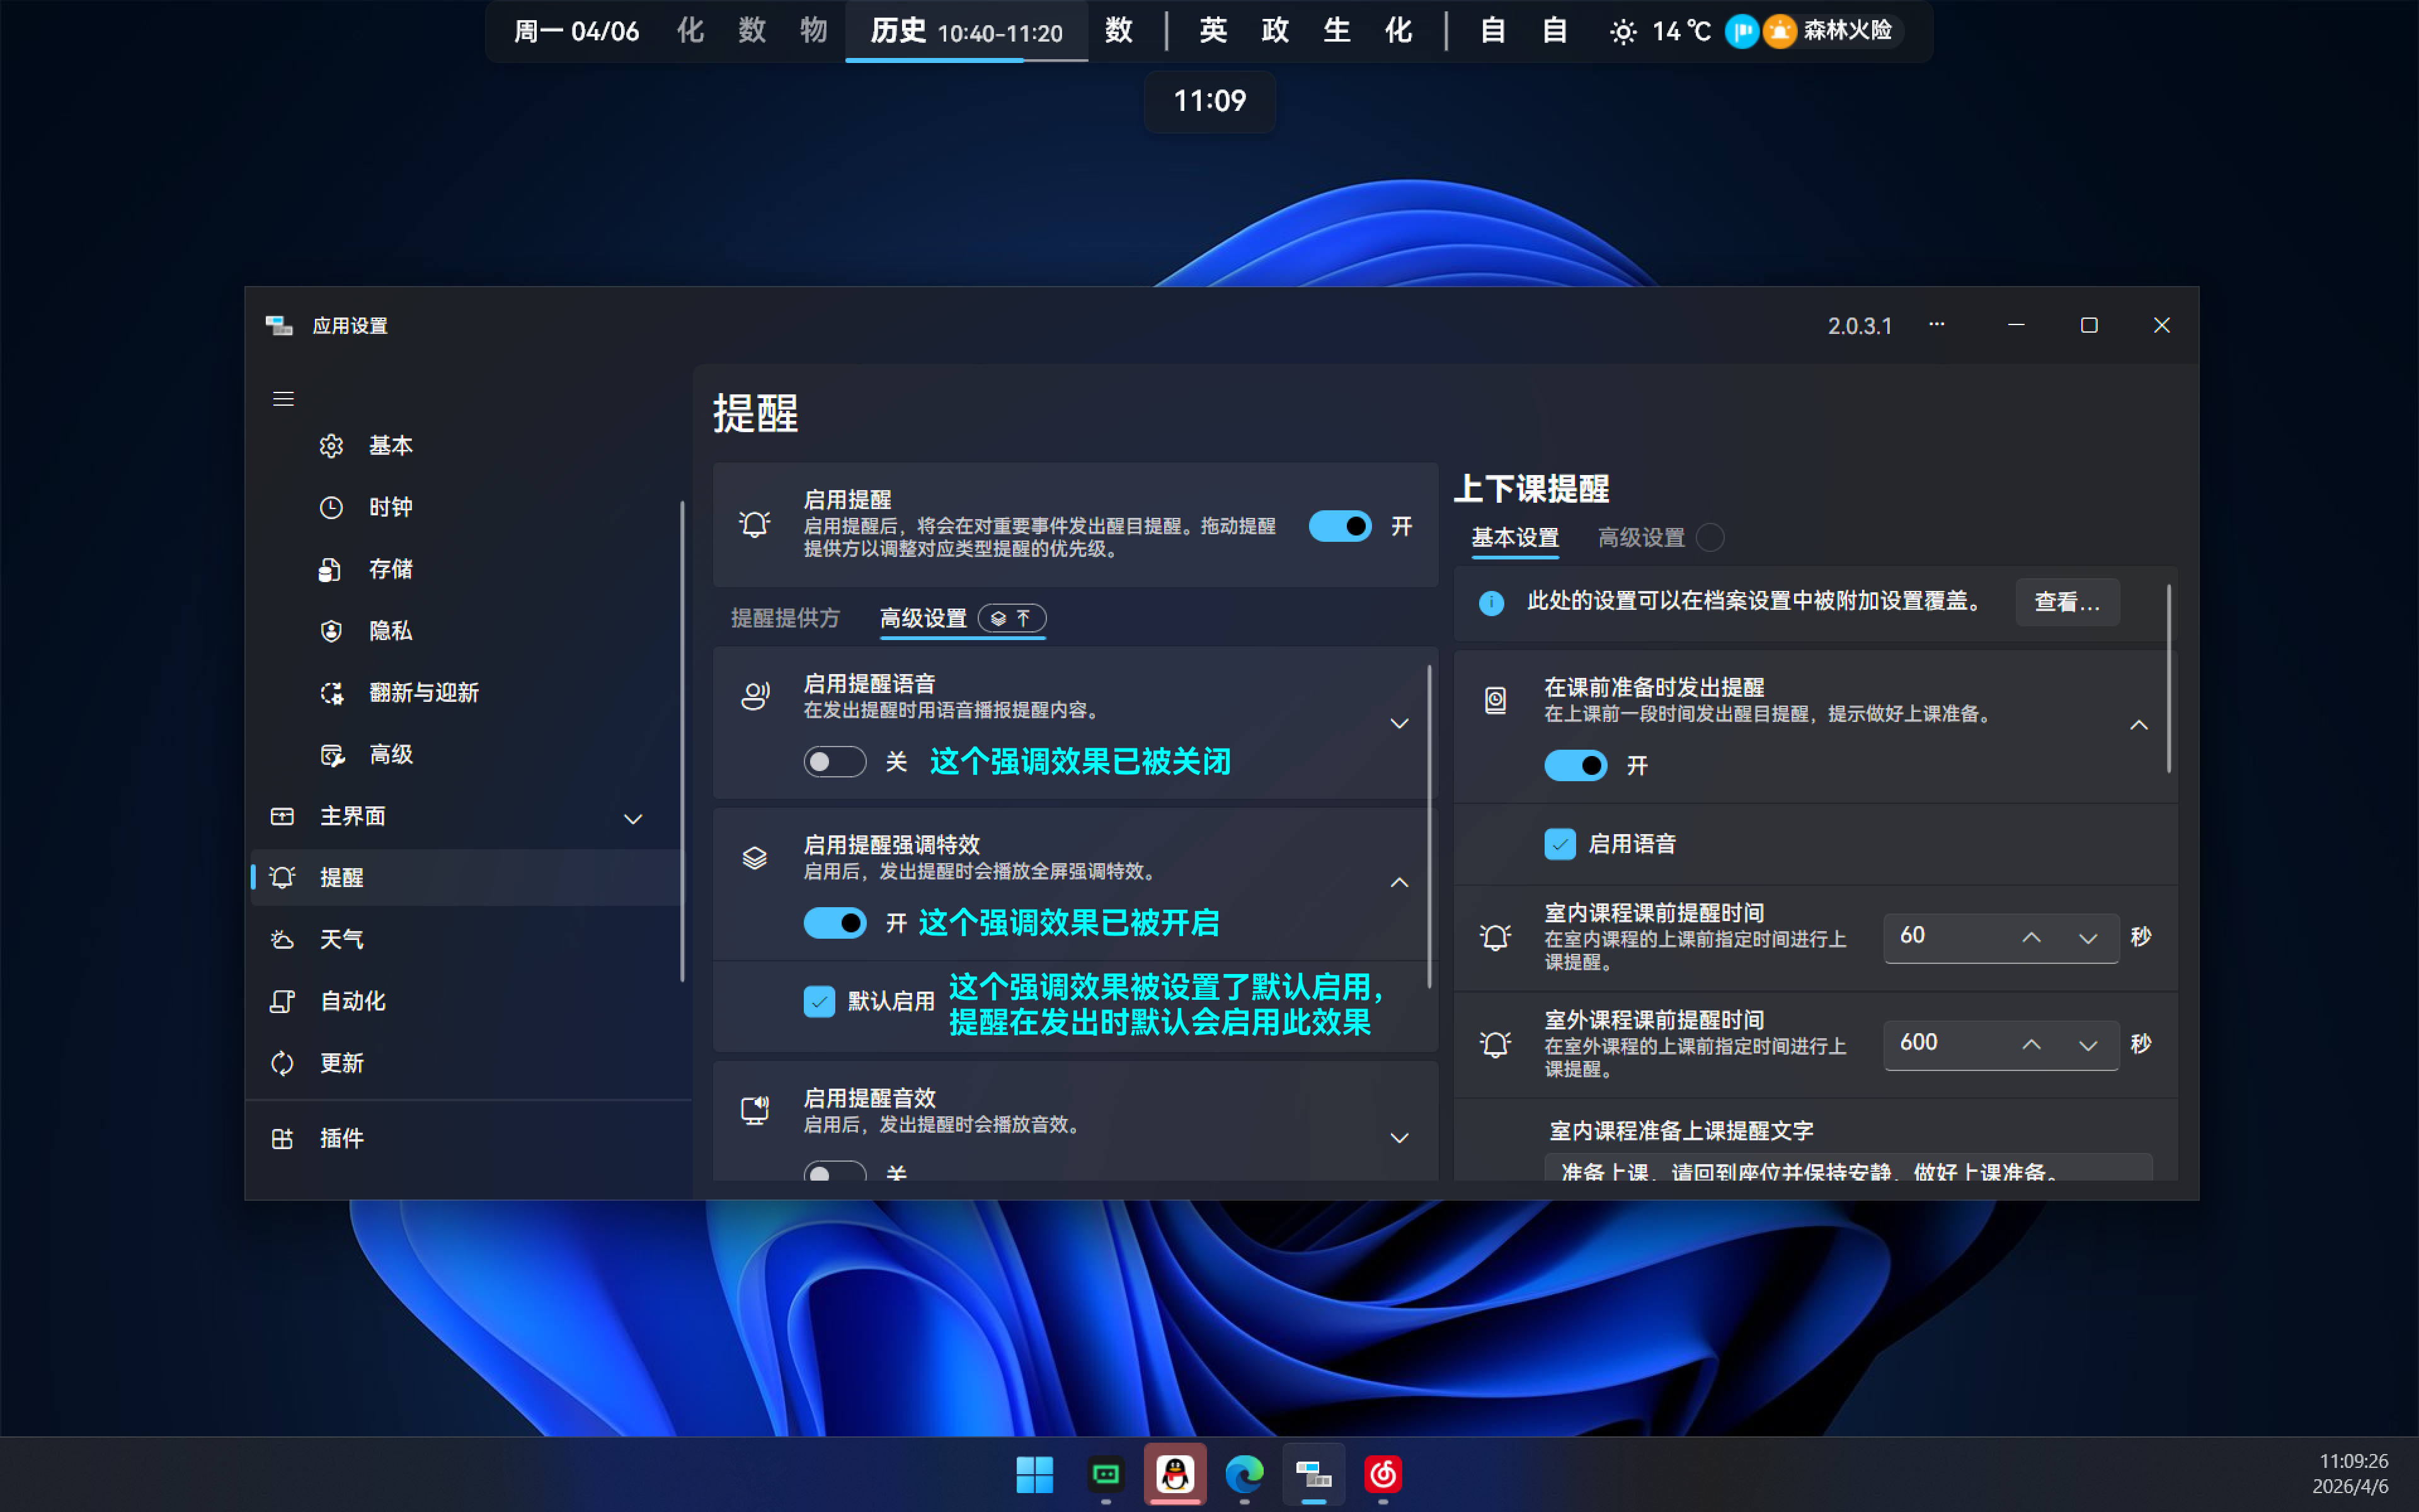Open 时钟 settings from the sidebar

click(390, 507)
